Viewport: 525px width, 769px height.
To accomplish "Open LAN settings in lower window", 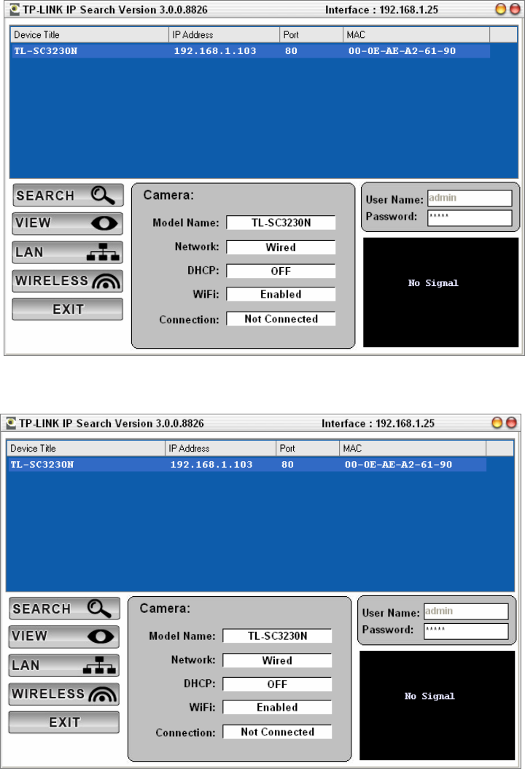I will [64, 665].
